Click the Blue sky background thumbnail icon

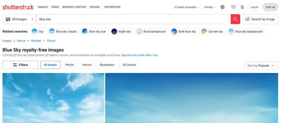coord(231,31)
